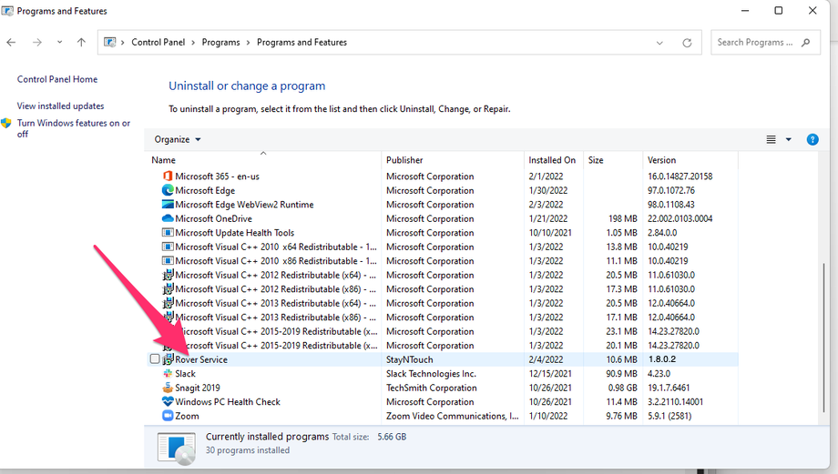Tick the Rover Service checkbox
The width and height of the screenshot is (838, 474).
pos(155,358)
